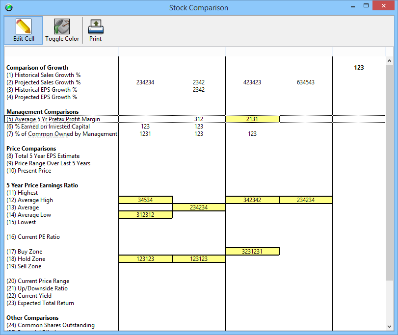
Task: Click row label (4) Projected EPS Growth %
Action: [42, 97]
